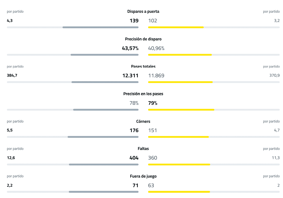Click the Faltas stat heading
283x198 pixels.
pyautogui.click(x=143, y=149)
